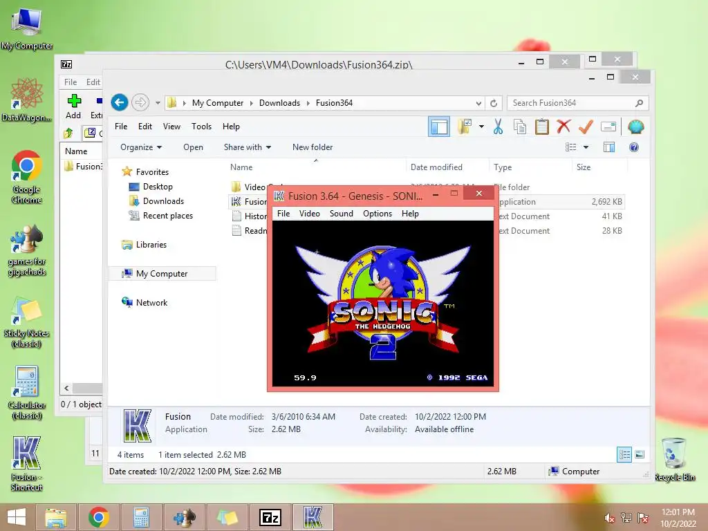This screenshot has height=531, width=708.
Task: Toggle the preview pane icon
Action: [x=609, y=147]
